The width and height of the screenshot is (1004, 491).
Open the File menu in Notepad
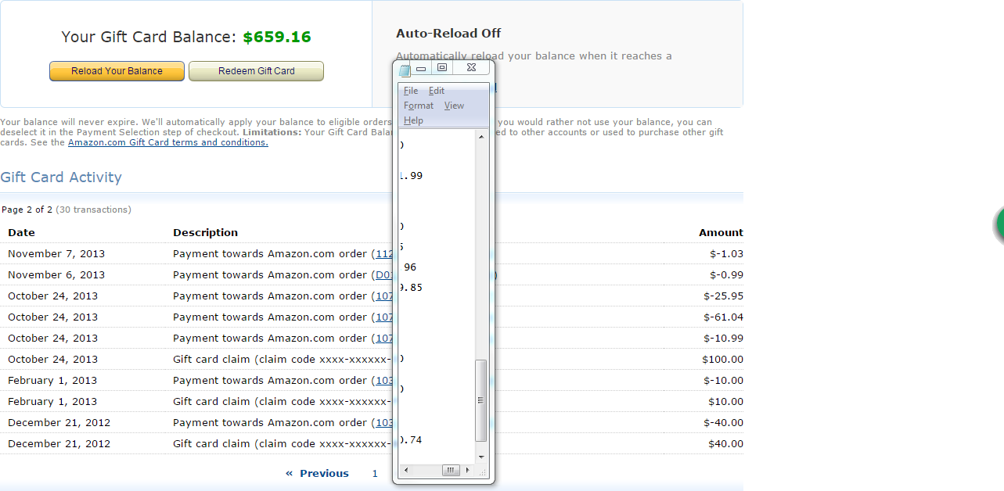pyautogui.click(x=411, y=91)
